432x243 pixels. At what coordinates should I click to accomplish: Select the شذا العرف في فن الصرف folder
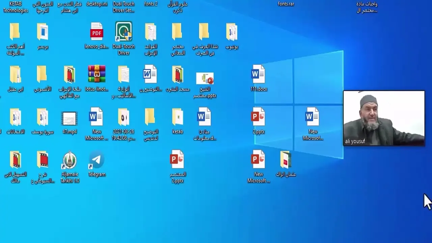[205, 32]
